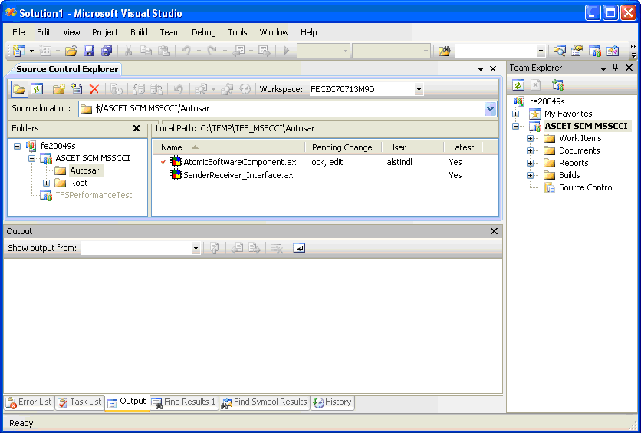Open the Source location dropdown arrow

click(490, 109)
